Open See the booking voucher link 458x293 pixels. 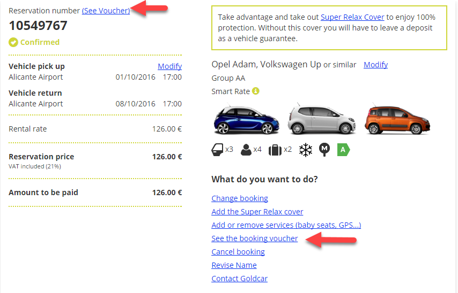(254, 238)
